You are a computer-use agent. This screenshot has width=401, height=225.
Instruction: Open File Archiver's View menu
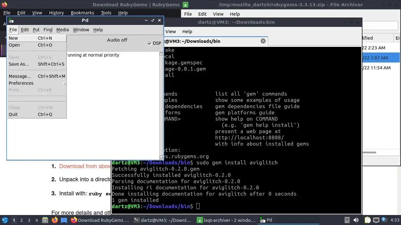[x=218, y=14]
